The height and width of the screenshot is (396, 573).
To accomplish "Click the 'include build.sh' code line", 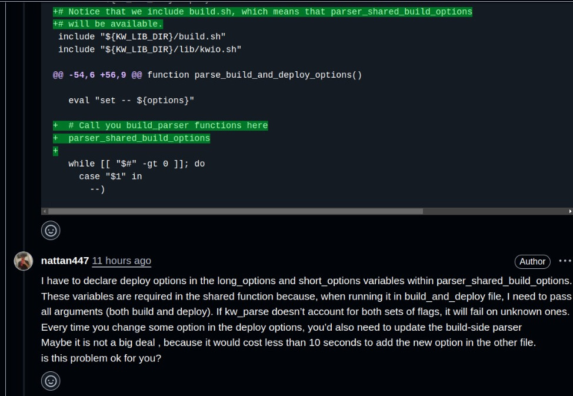I will click(142, 36).
